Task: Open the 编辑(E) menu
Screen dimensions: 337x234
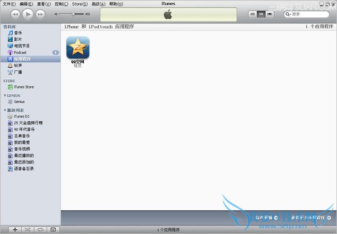Action: pos(26,4)
